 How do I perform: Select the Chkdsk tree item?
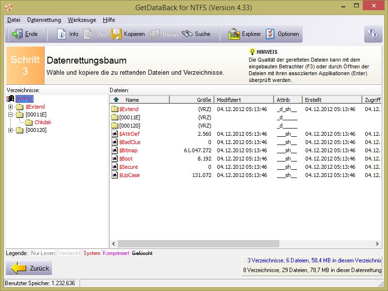pos(43,122)
